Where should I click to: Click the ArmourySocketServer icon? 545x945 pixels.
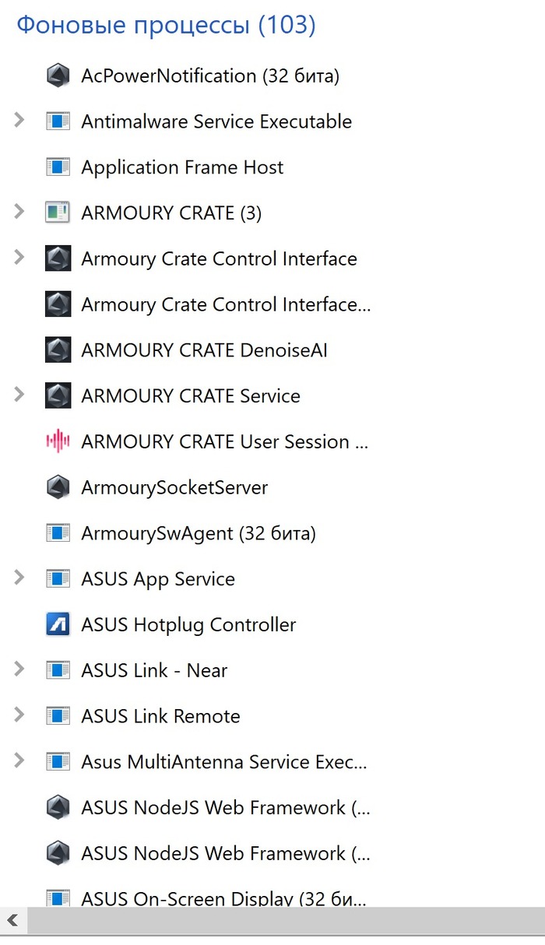(58, 487)
